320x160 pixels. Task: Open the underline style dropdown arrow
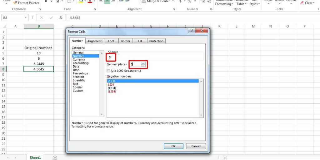62,1
